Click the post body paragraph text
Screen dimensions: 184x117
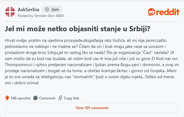(x=92, y=62)
